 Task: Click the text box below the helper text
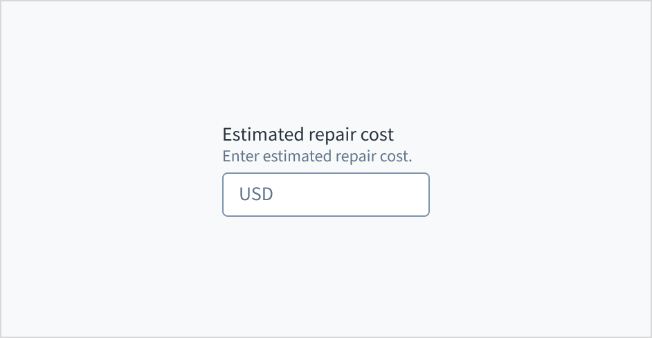point(325,195)
